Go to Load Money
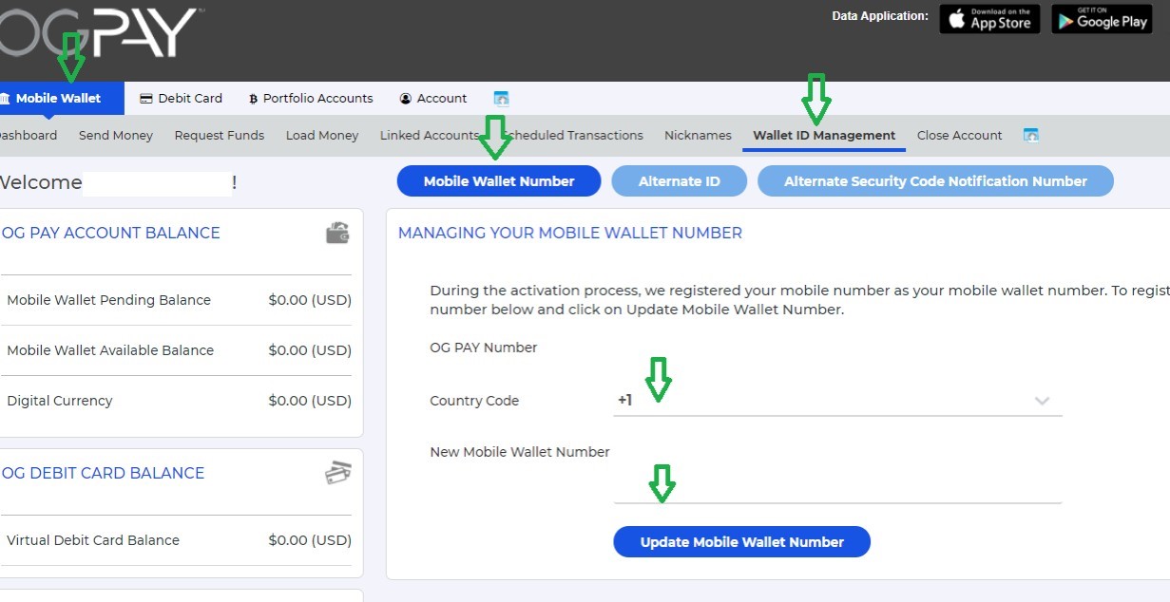The height and width of the screenshot is (602, 1170). click(322, 135)
